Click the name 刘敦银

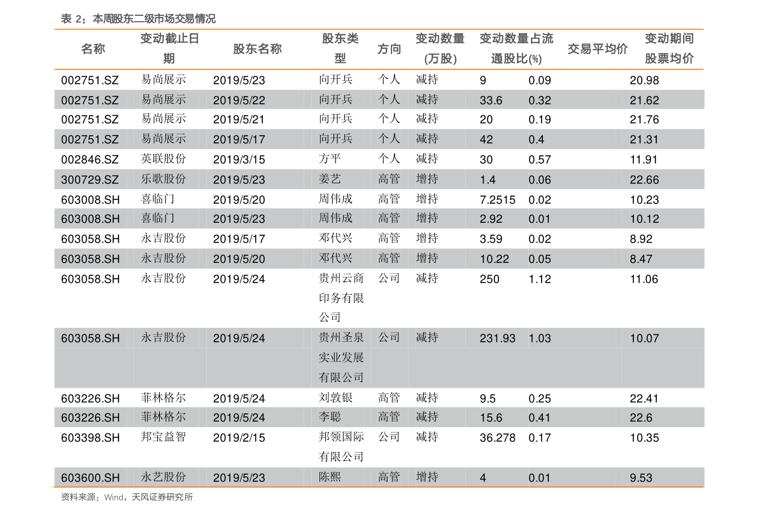point(335,398)
